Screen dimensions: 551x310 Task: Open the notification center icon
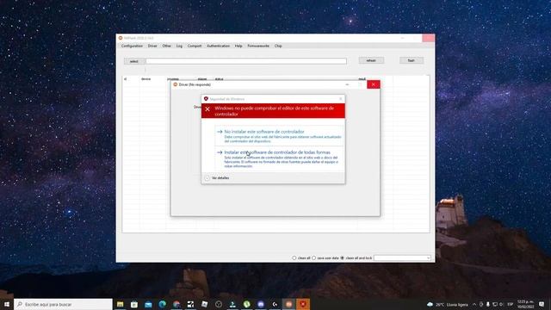(x=542, y=304)
